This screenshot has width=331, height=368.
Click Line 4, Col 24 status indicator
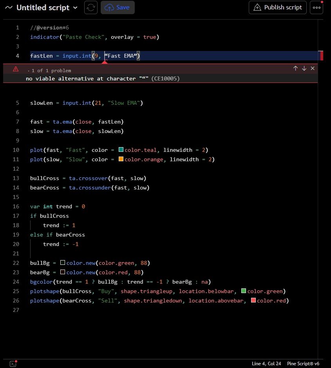coord(266,364)
